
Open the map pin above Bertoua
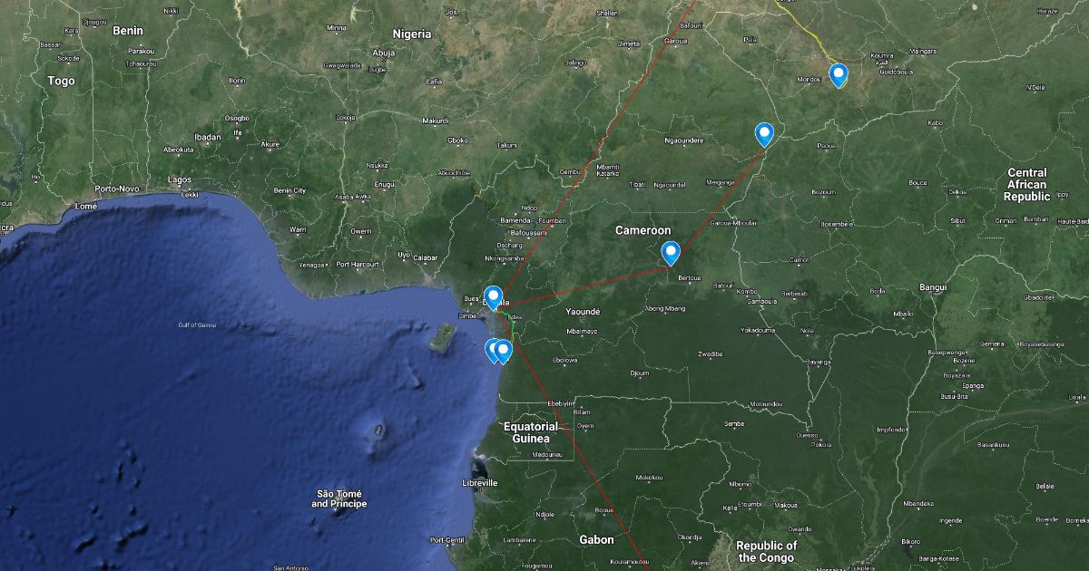(671, 252)
